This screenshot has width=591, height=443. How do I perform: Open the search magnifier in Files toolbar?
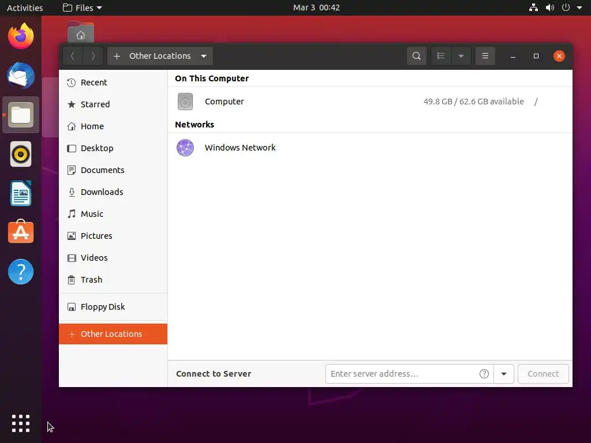click(x=417, y=56)
